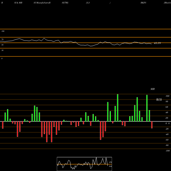Viewport: 171px width, 171px height.
Task: Click the MR axis label -60
Action: click(x=167, y=140)
